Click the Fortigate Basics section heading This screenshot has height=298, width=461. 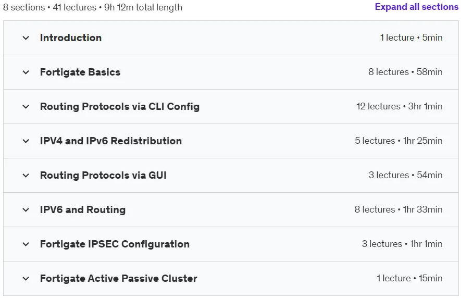coord(80,72)
